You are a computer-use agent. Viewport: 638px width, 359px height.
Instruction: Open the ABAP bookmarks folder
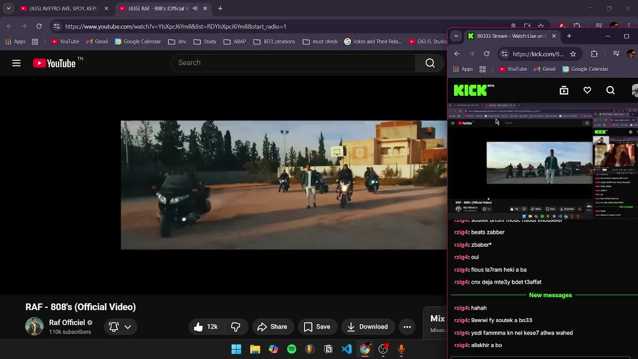tap(234, 41)
